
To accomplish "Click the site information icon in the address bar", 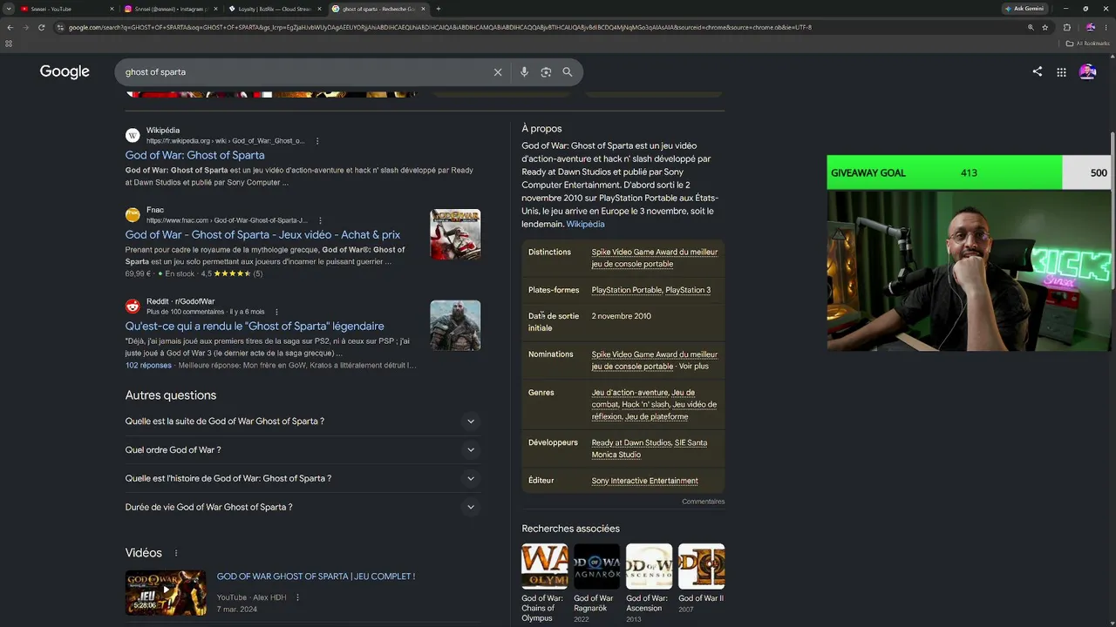I will pos(60,27).
